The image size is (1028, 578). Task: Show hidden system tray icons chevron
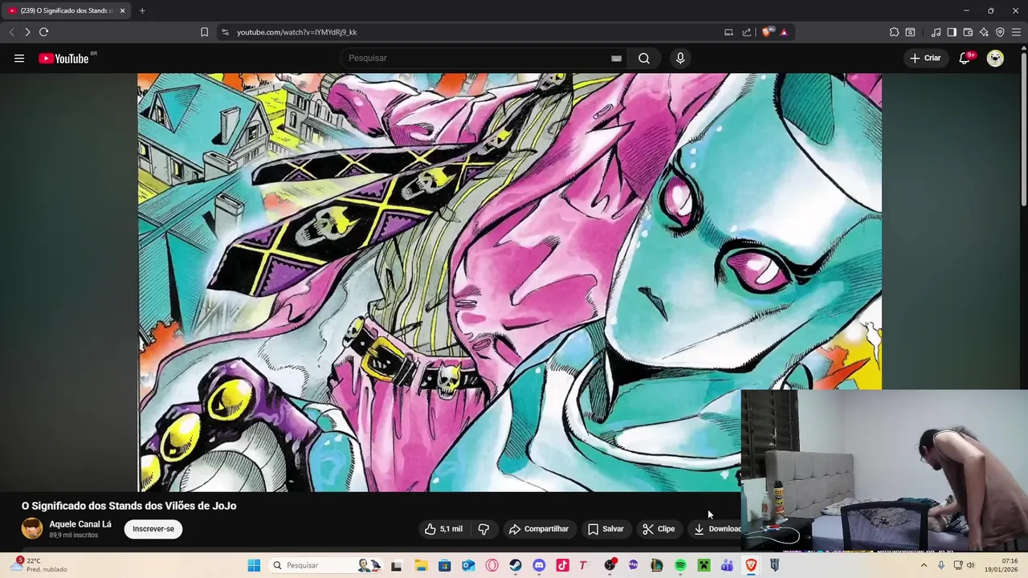point(924,565)
